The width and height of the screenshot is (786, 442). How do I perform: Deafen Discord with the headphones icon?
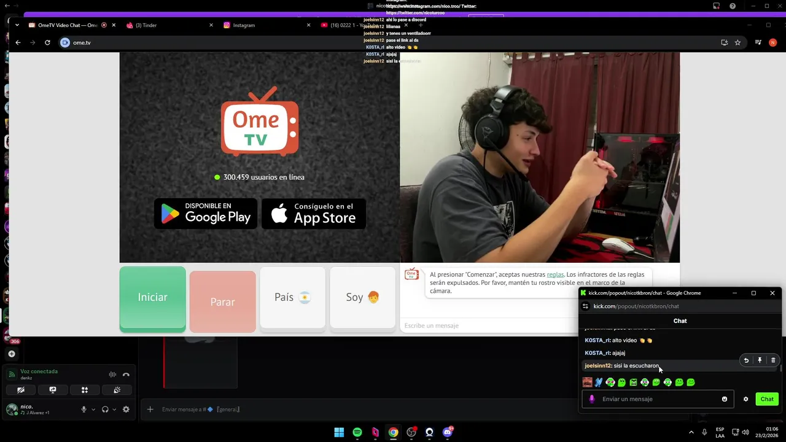pos(105,409)
